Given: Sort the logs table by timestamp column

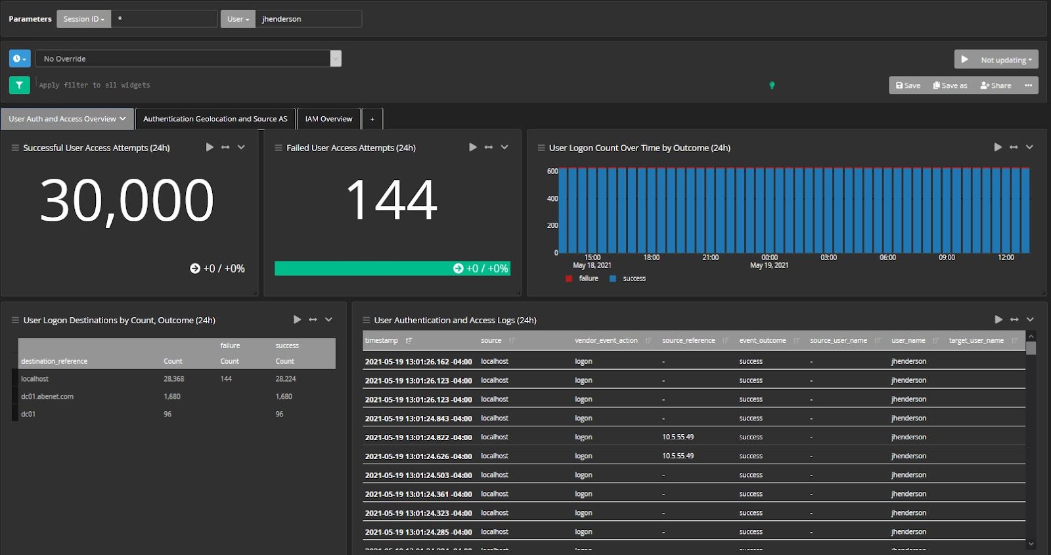Looking at the screenshot, I should (x=382, y=340).
